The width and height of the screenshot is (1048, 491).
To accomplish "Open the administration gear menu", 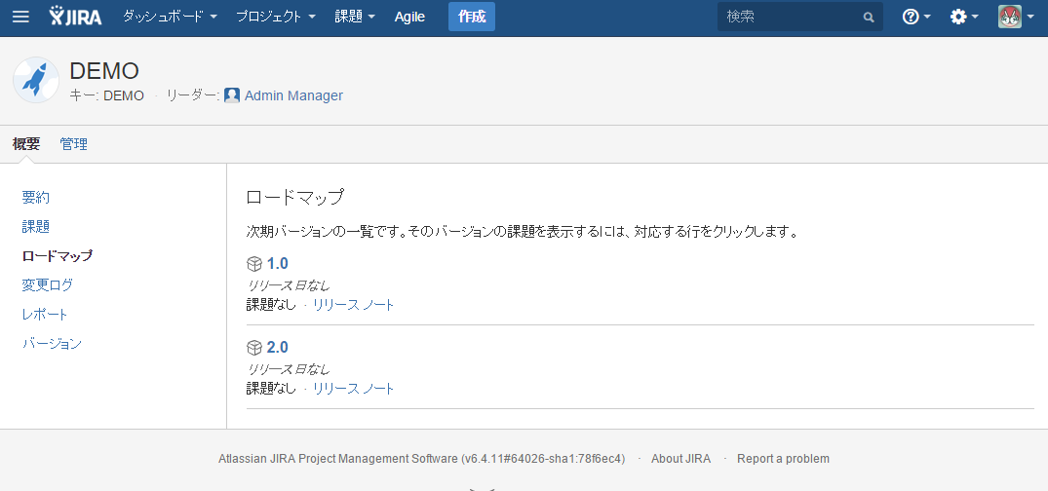I will [x=964, y=17].
